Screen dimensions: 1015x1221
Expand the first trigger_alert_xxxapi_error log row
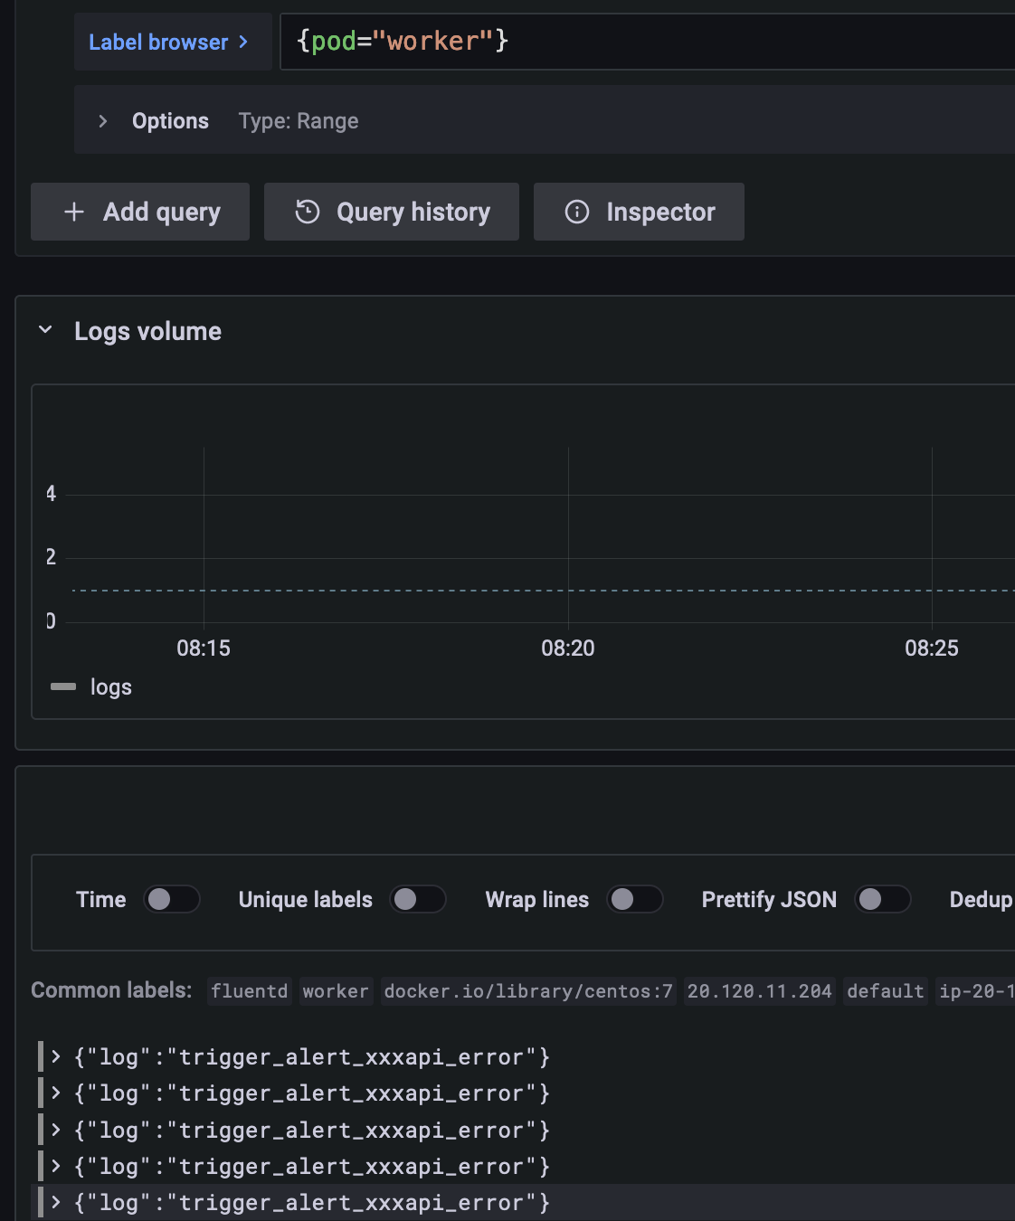[56, 1056]
